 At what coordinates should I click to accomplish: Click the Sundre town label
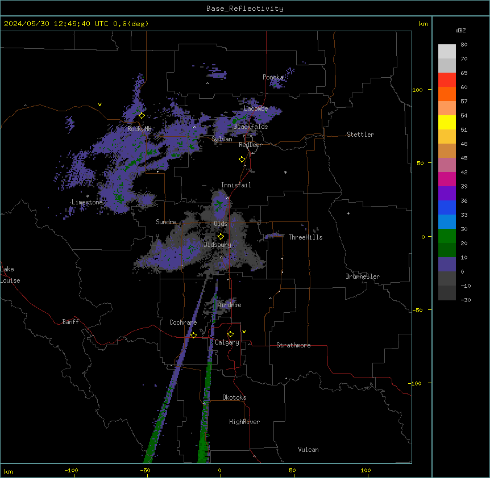click(x=166, y=222)
